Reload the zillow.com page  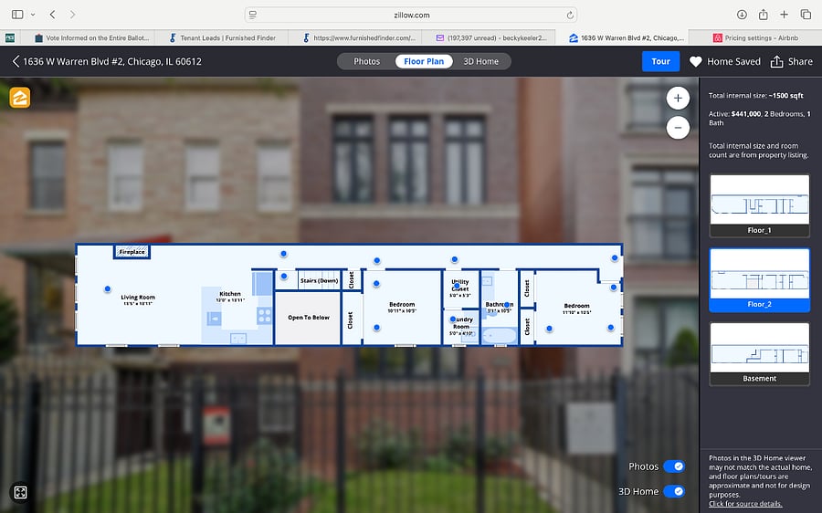pyautogui.click(x=570, y=16)
